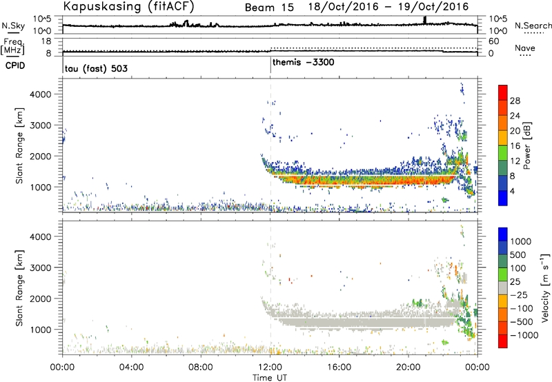Click the '4' tick on the Power scale
Viewport: 552px width, 382px height.
(x=513, y=191)
